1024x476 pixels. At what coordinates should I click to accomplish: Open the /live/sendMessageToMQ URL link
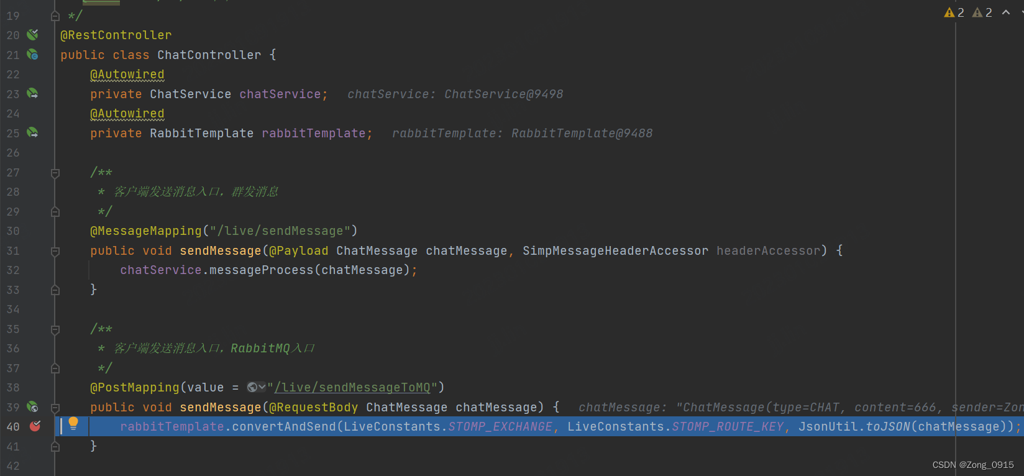[352, 388]
